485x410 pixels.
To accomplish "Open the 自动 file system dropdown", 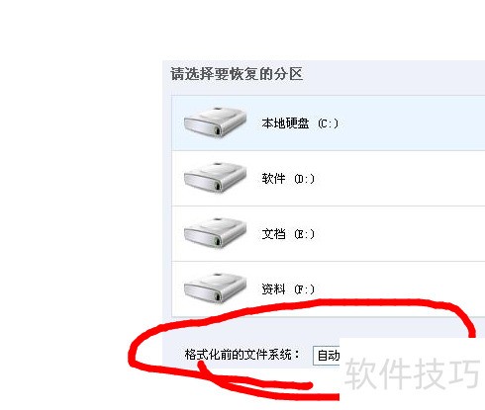I will 327,356.
